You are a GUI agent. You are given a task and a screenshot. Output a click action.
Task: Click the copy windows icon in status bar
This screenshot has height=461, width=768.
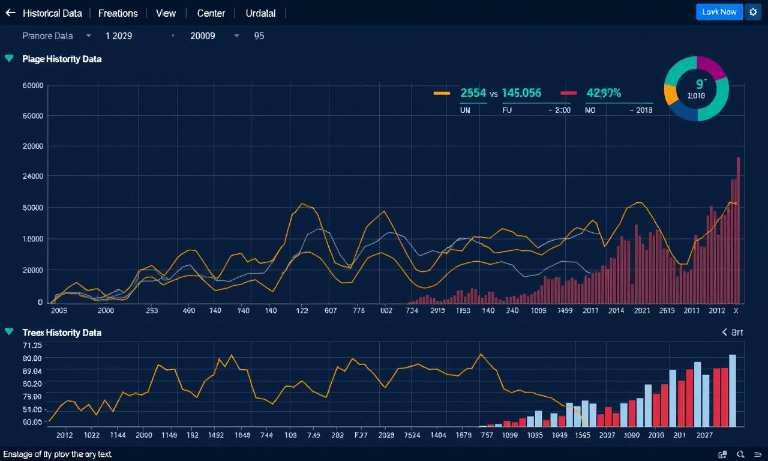pyautogui.click(x=722, y=454)
